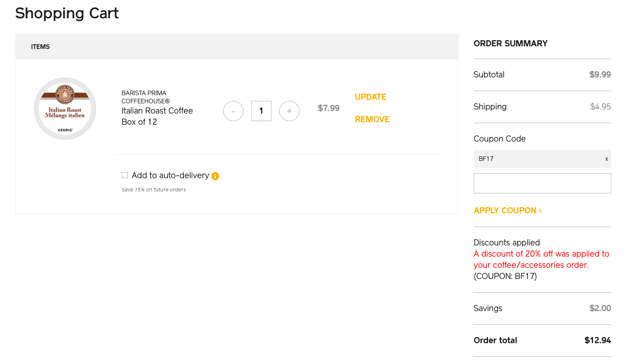Viewport: 625px width, 362px height.
Task: Apply the coupon code
Action: click(508, 210)
